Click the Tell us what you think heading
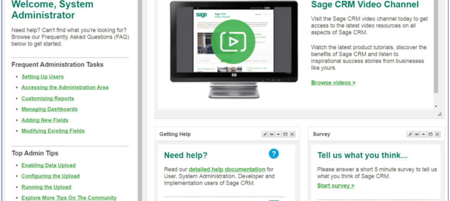Image resolution: width=450 pixels, height=201 pixels. [362, 155]
